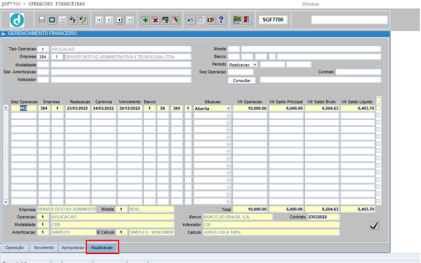
Task: Open the Situacao dropdown on second row
Action: (228, 116)
